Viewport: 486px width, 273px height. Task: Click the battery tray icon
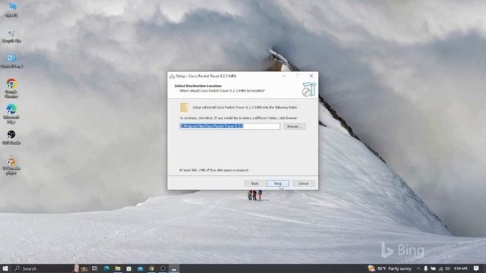pyautogui.click(x=434, y=268)
